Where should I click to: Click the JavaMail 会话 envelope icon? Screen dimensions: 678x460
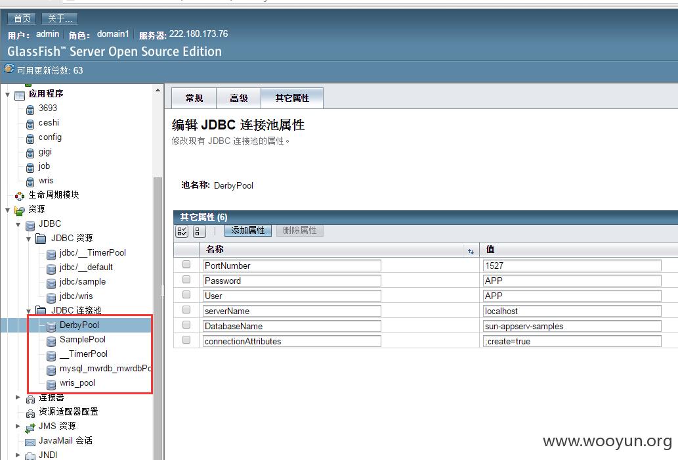30,442
